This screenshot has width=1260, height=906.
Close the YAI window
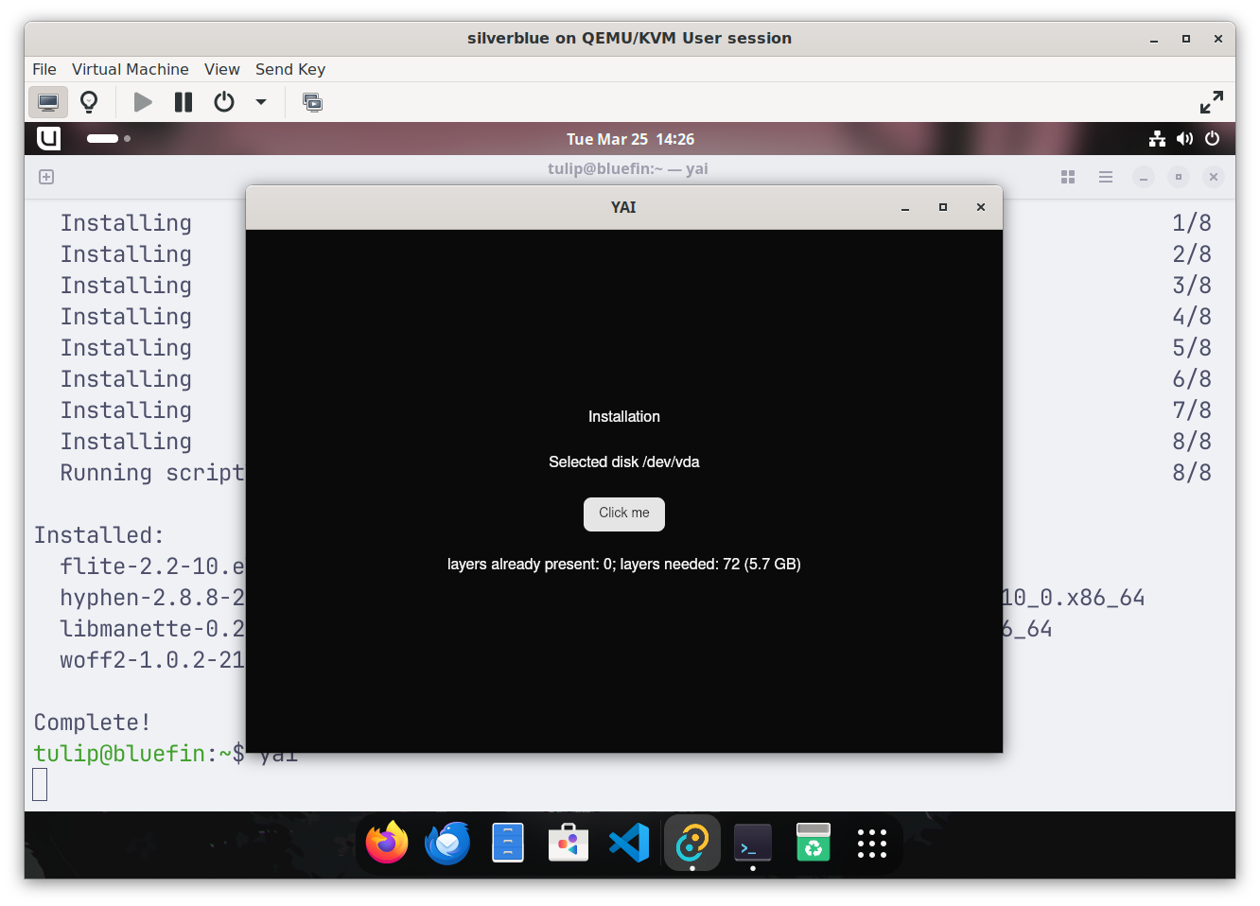click(x=981, y=207)
